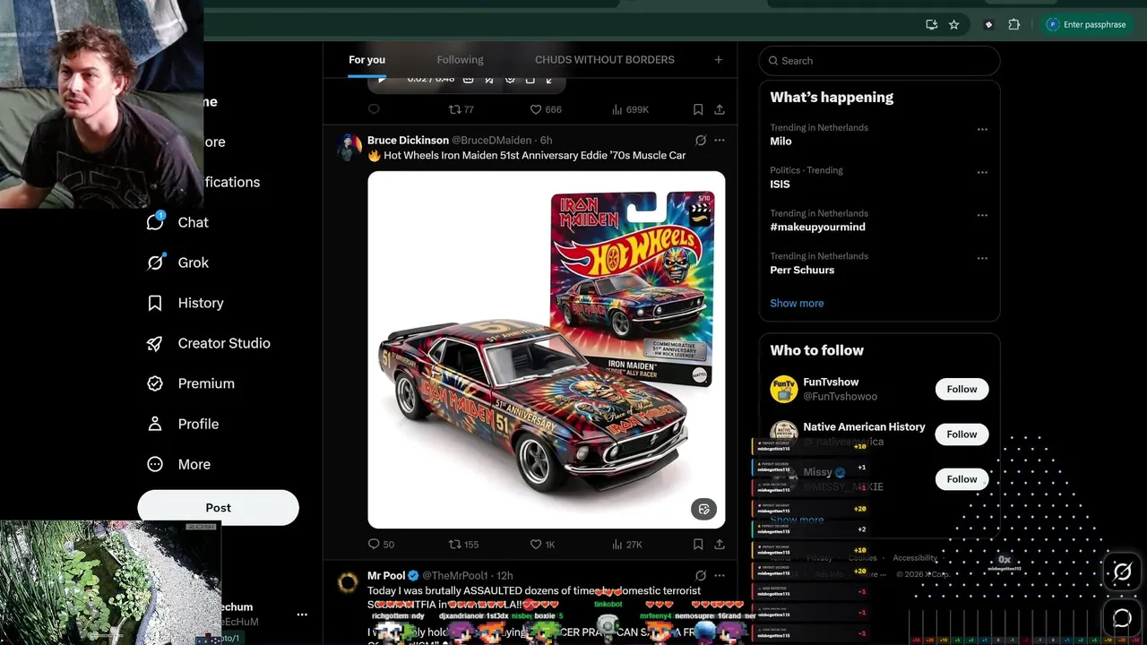This screenshot has width=1147, height=645.
Task: View analytics for post with 699K views
Action: tap(630, 109)
